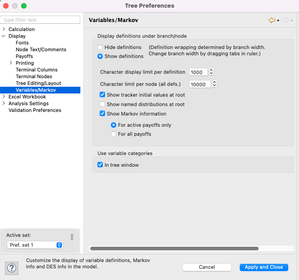This screenshot has width=299, height=280.
Task: Open the Pref. set 1 dropdown
Action: pyautogui.click(x=35, y=245)
